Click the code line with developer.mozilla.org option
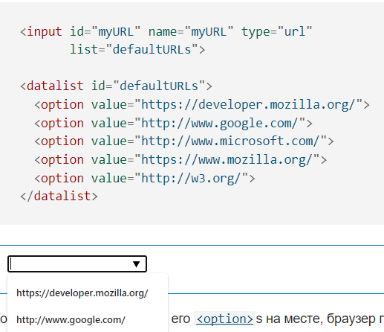Image resolution: width=384 pixels, height=332 pixels. point(202,105)
